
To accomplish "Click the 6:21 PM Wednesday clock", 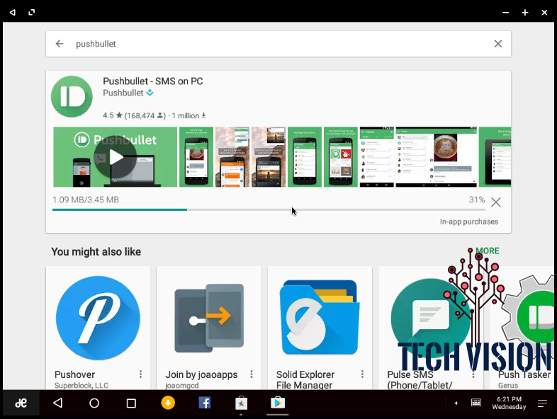I will (x=509, y=403).
